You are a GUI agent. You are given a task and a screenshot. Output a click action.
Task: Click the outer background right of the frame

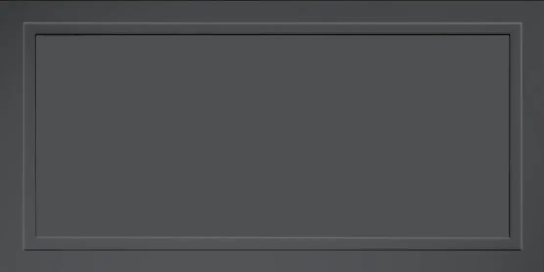(x=533, y=136)
